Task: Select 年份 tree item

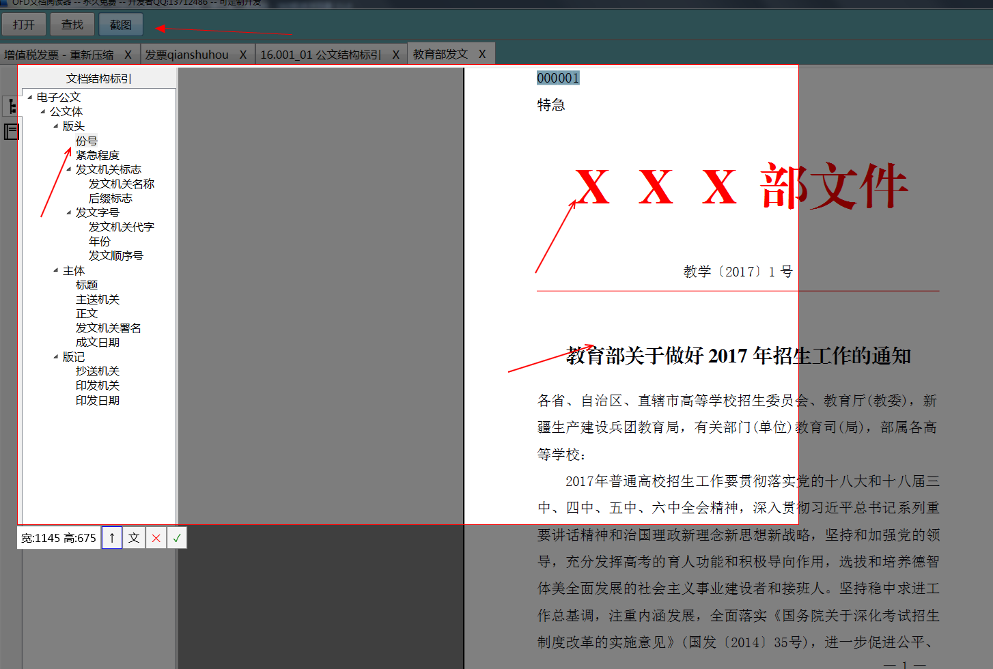Action: point(100,241)
